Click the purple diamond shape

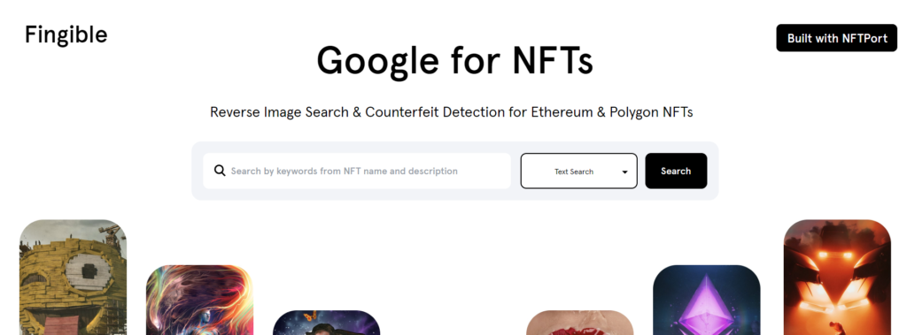706,303
